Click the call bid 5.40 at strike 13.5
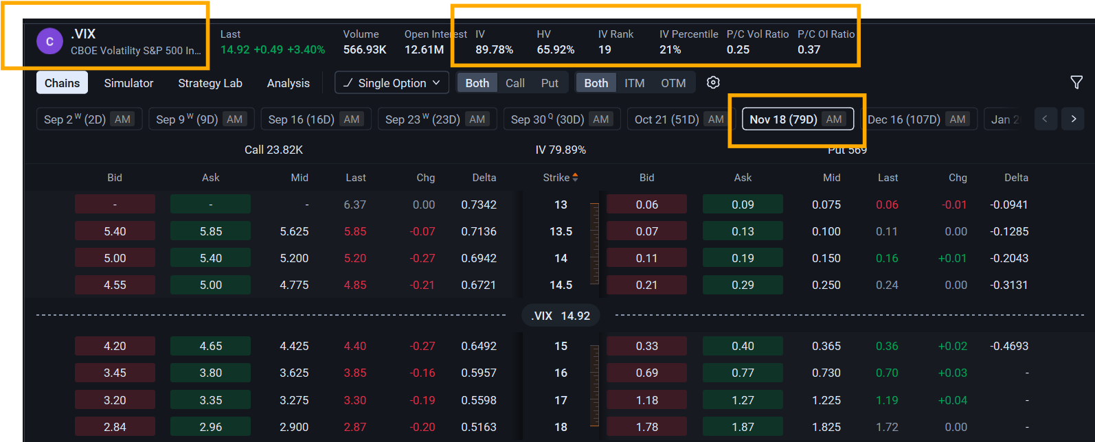This screenshot has width=1095, height=442. point(115,231)
